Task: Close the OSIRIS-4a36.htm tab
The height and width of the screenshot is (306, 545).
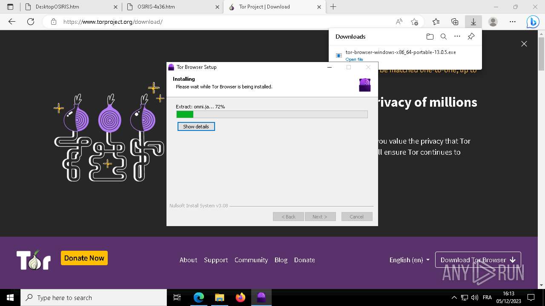Action: point(217,7)
